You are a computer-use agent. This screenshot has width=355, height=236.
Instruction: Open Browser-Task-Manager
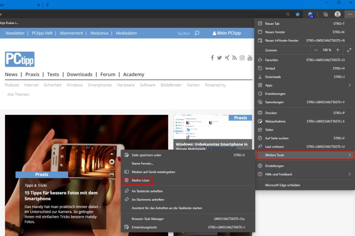[188, 219]
